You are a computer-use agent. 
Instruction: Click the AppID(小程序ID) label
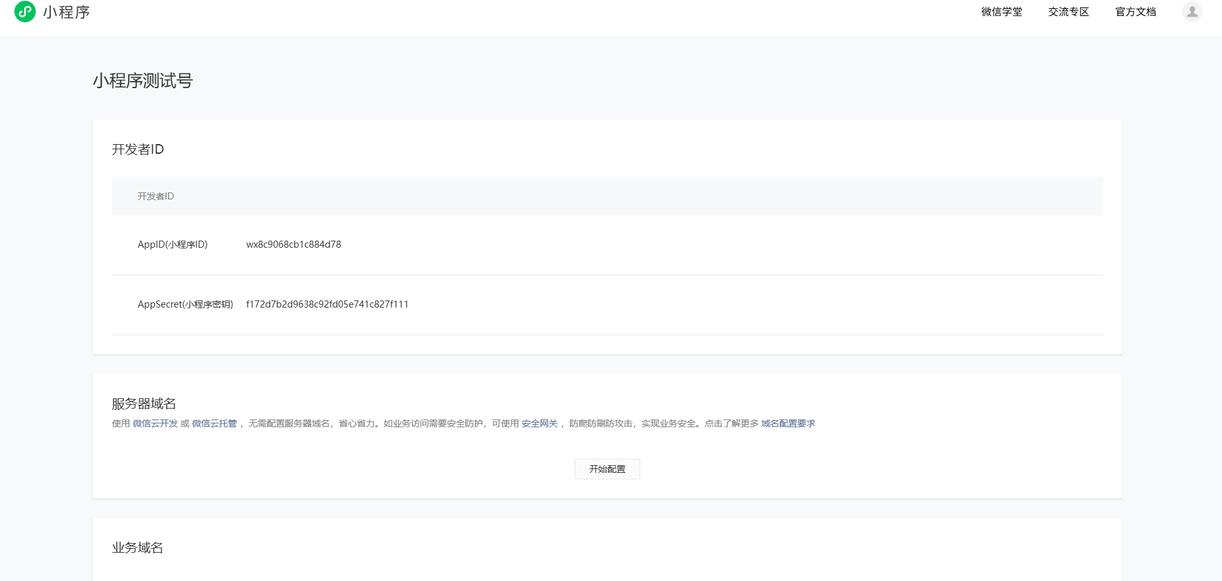coord(172,244)
